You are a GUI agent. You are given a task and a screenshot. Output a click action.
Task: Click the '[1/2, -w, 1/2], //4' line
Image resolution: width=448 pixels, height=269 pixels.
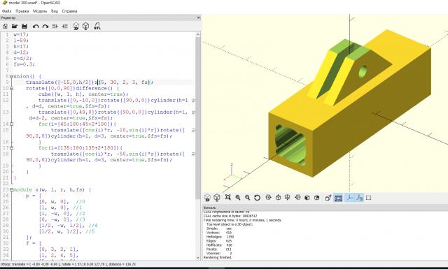pos(68,226)
